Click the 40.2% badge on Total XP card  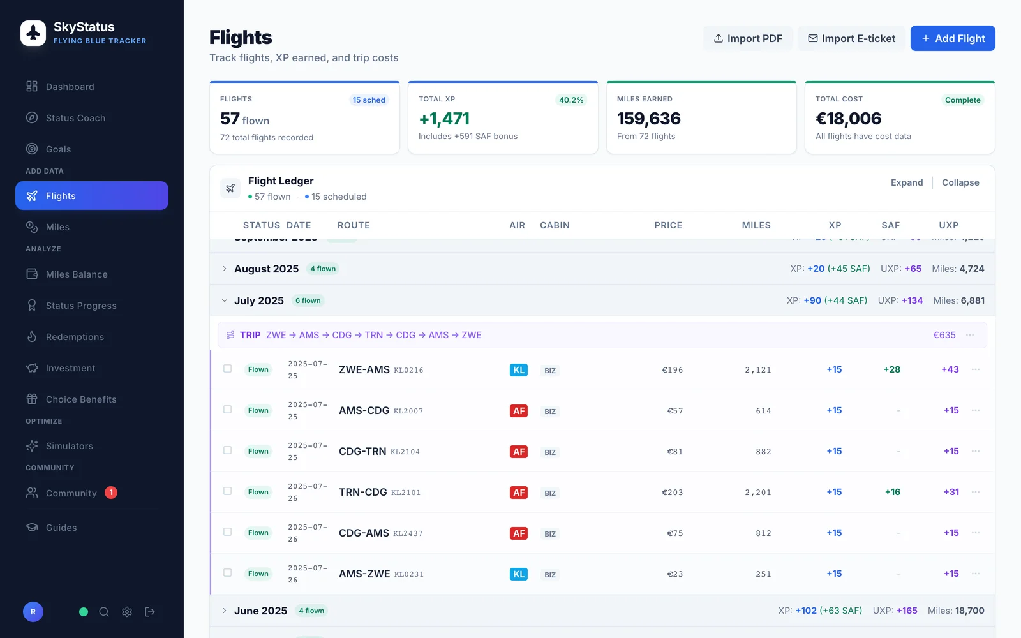[x=571, y=100]
